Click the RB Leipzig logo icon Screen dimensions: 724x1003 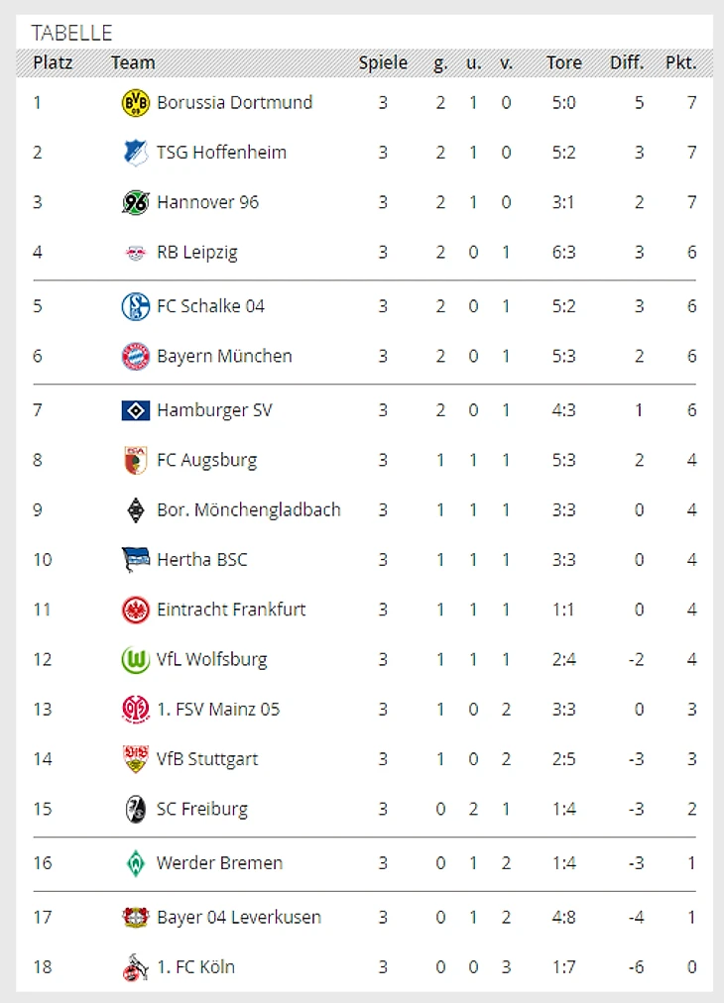coord(135,253)
